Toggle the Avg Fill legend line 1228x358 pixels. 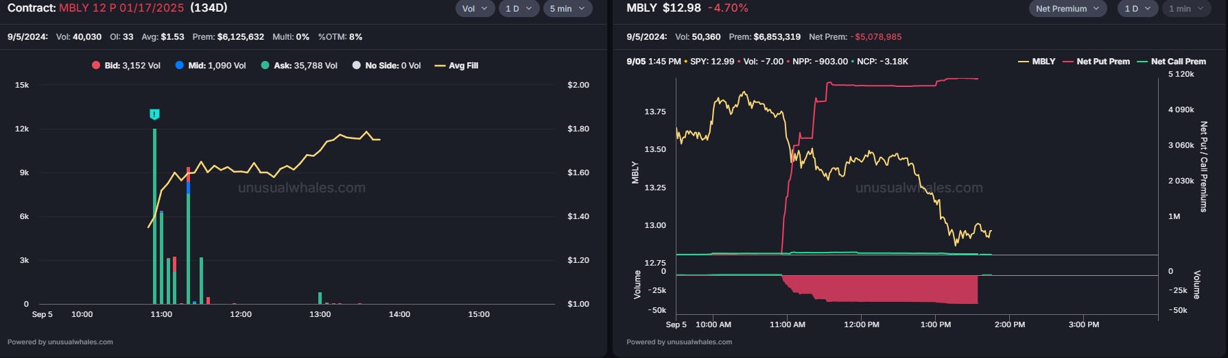457,66
